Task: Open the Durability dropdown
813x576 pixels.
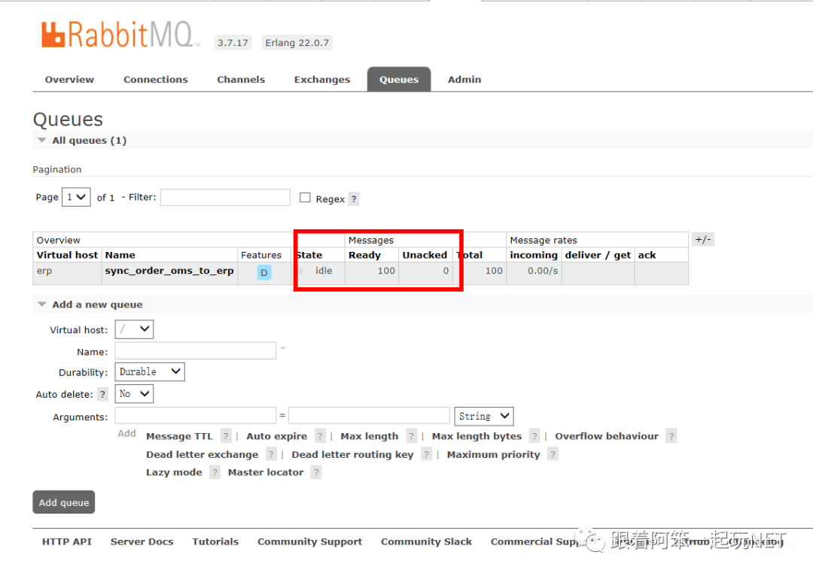Action: 150,372
